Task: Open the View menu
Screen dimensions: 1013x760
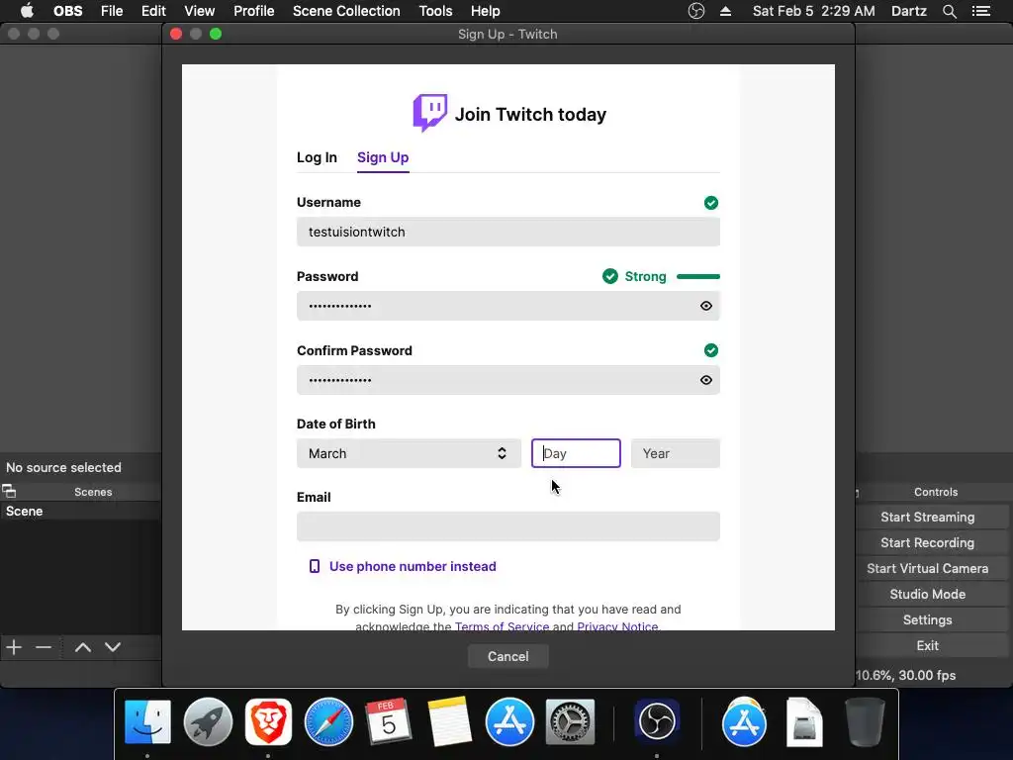Action: (199, 11)
